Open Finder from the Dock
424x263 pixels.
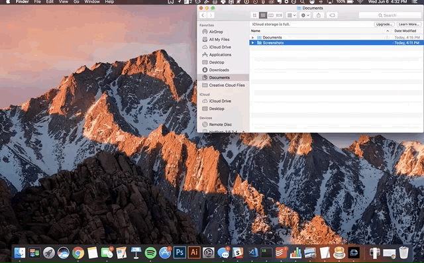coord(19,253)
